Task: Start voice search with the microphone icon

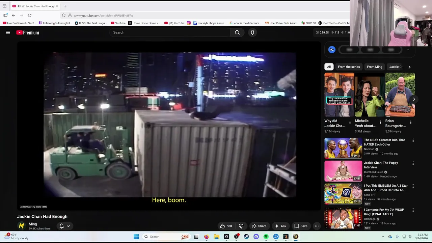Action: pyautogui.click(x=252, y=32)
